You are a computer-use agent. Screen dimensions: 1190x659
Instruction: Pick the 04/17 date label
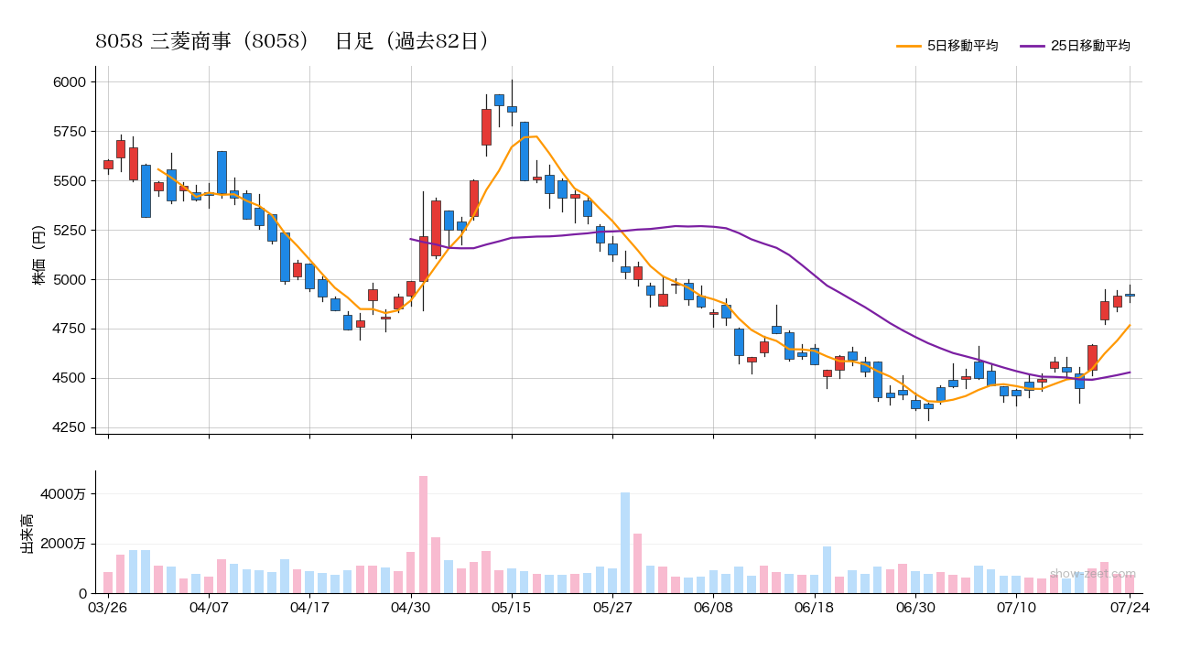(x=309, y=608)
